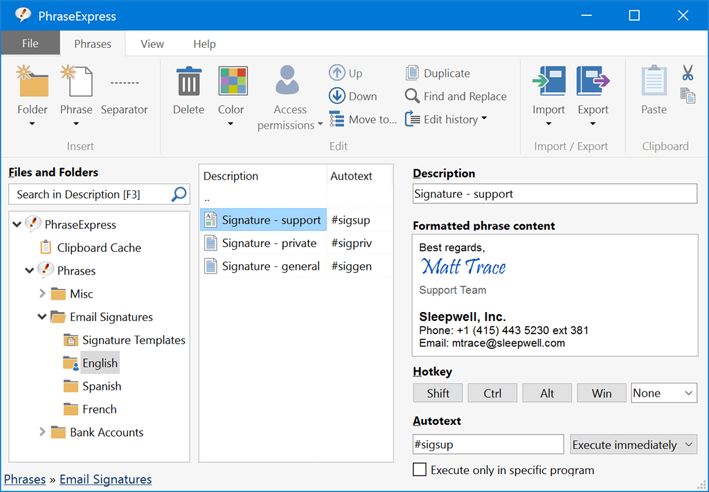Image resolution: width=709 pixels, height=492 pixels.
Task: Toggle the Ctrl hotkey modifier
Action: pos(492,392)
